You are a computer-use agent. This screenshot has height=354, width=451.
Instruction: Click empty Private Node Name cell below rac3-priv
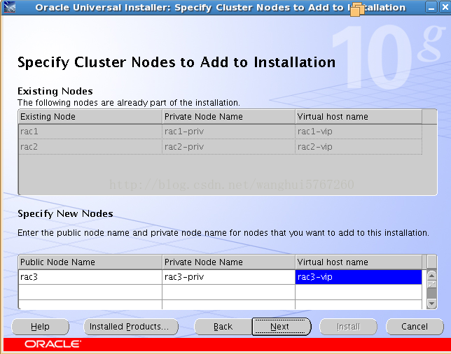(x=229, y=292)
